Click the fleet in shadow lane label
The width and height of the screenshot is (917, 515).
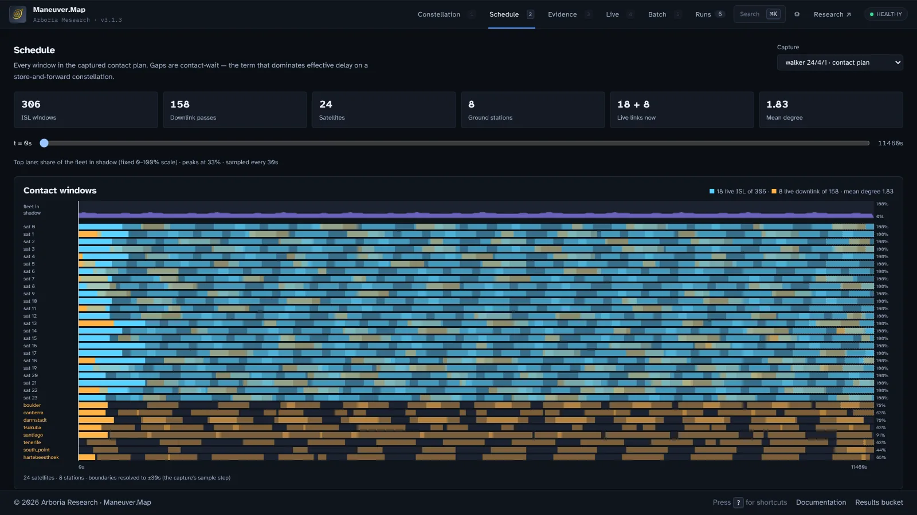[32, 210]
